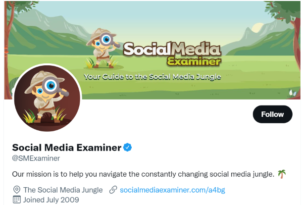Click the small leaf icon on banner corner
305x205 pixels.
pyautogui.click(x=292, y=92)
